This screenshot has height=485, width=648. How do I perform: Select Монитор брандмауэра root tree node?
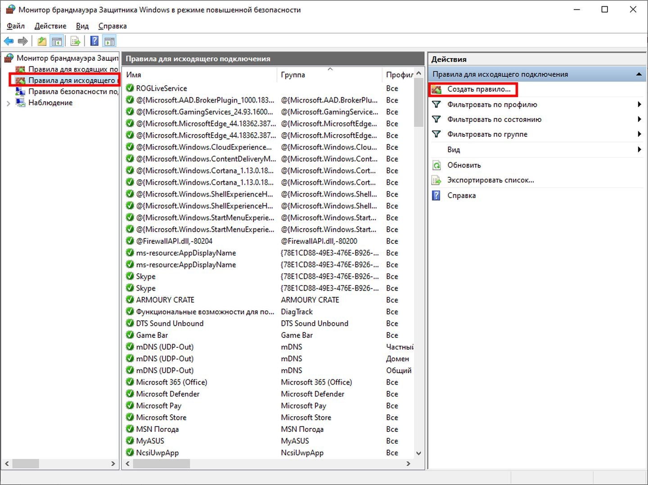pos(67,58)
